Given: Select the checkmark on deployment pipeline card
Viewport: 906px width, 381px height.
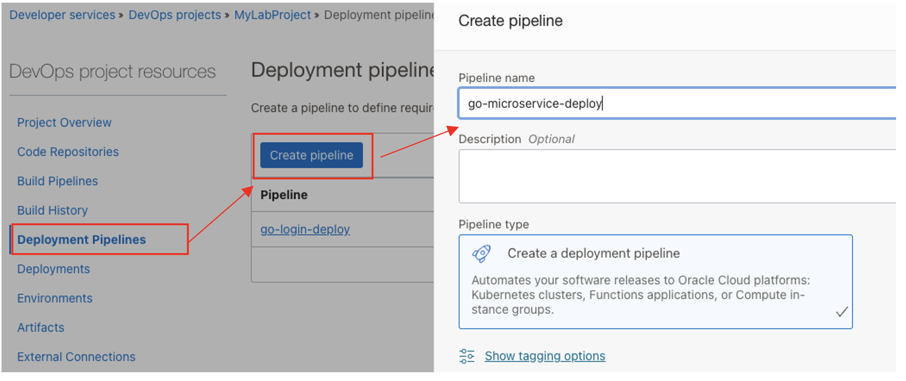Looking at the screenshot, I should tap(842, 312).
